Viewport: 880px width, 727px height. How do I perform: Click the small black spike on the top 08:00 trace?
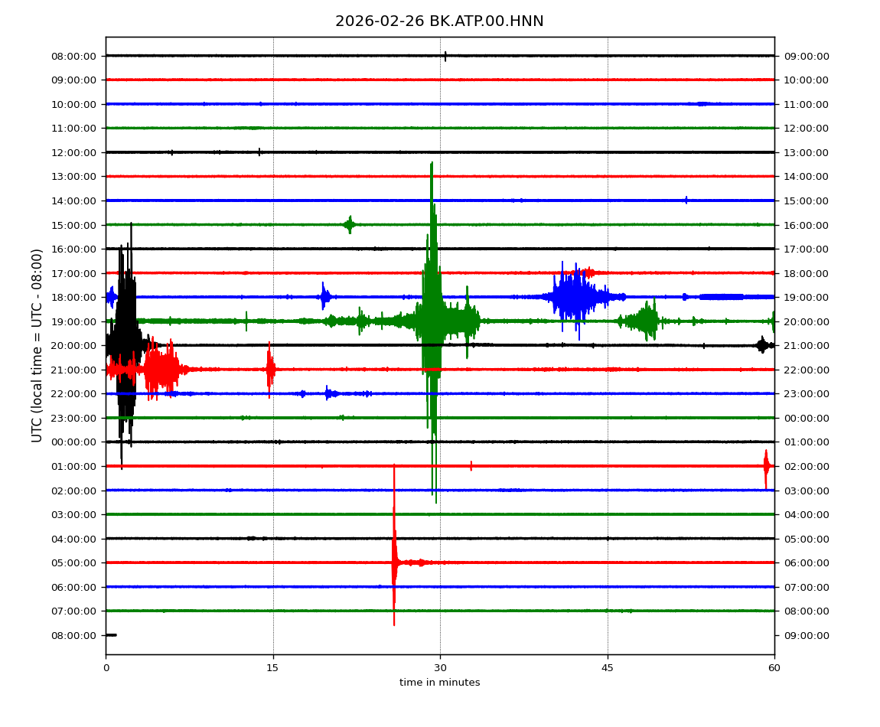pos(445,56)
